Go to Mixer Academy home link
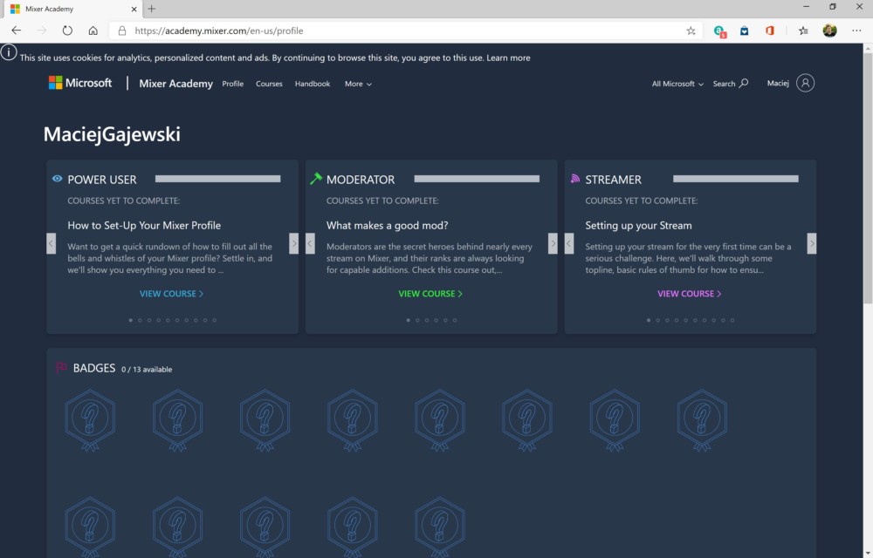The image size is (873, 558). [x=176, y=84]
